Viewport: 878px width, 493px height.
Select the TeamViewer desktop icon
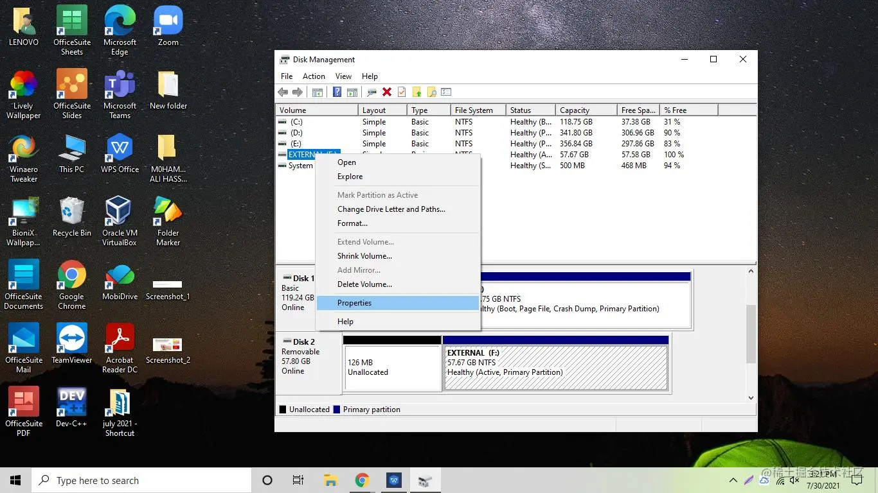coord(71,344)
